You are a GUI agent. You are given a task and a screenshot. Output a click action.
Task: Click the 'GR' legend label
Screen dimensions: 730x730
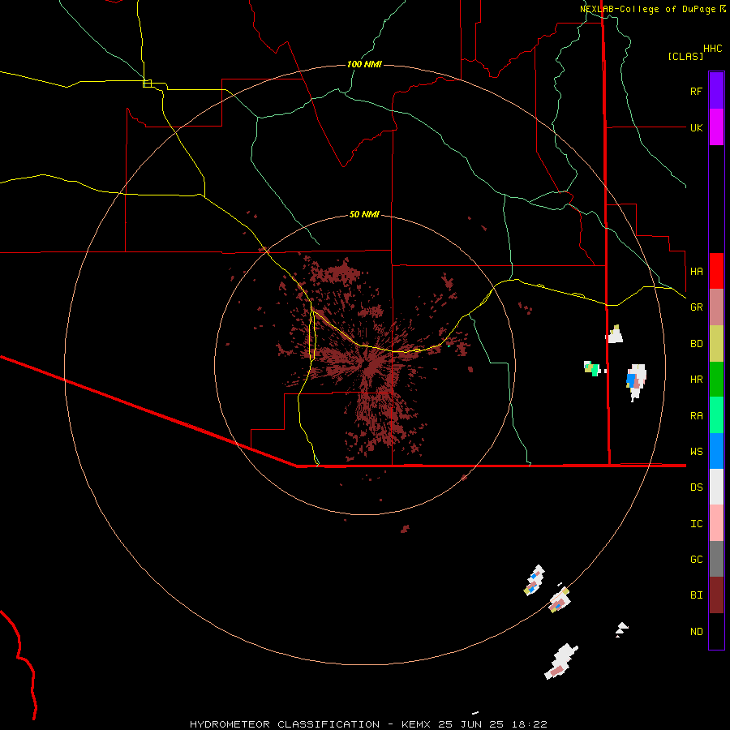pyautogui.click(x=696, y=307)
